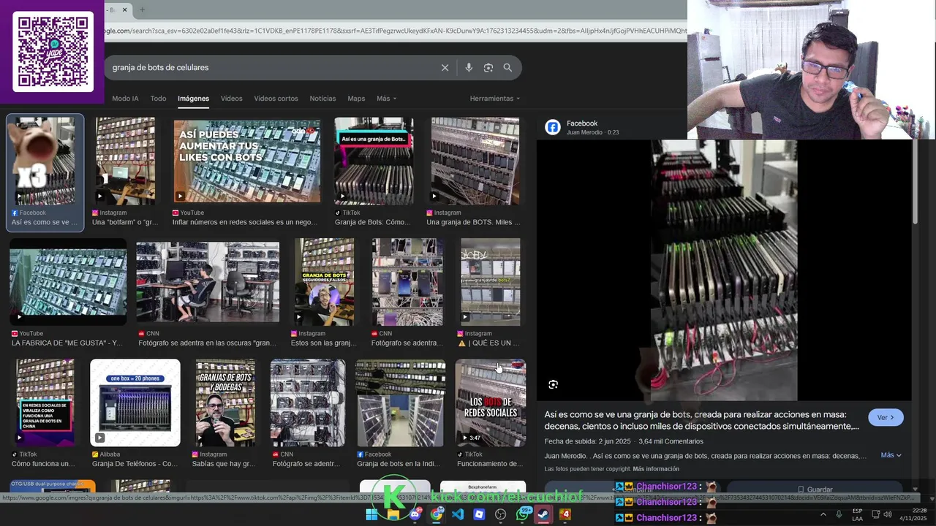Open OBS Studio from the taskbar
936x526 pixels.
coord(501,514)
